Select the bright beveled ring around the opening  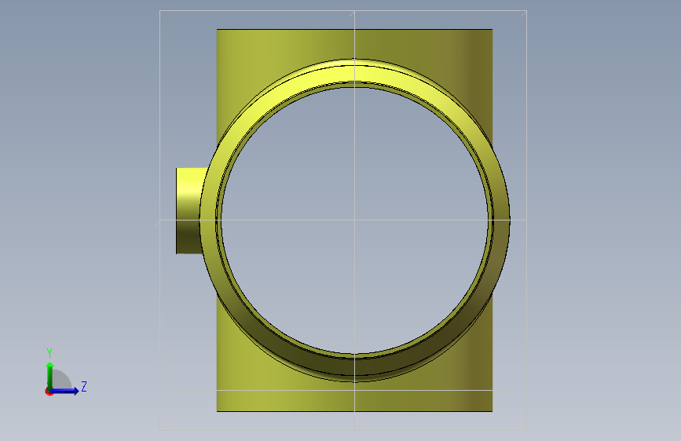pyautogui.click(x=354, y=75)
